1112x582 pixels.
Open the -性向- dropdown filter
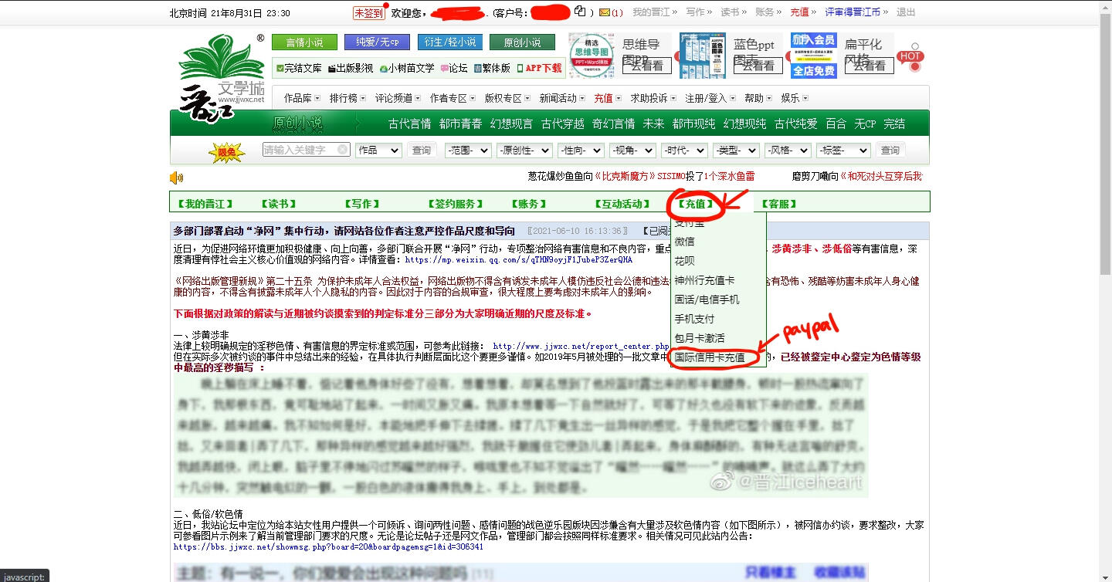pyautogui.click(x=581, y=151)
